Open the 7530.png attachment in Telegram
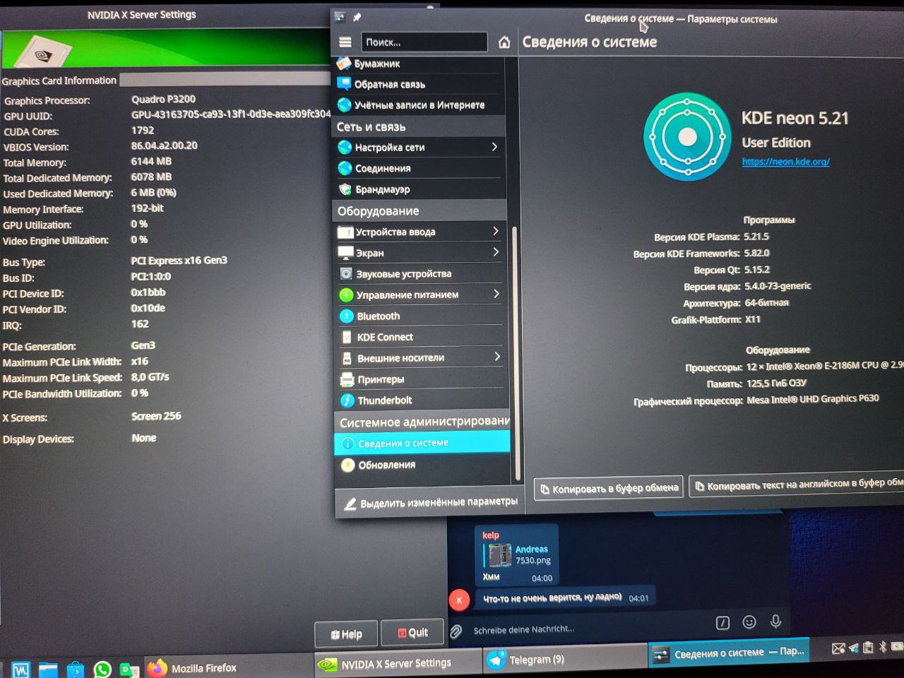The width and height of the screenshot is (904, 678). 517,555
